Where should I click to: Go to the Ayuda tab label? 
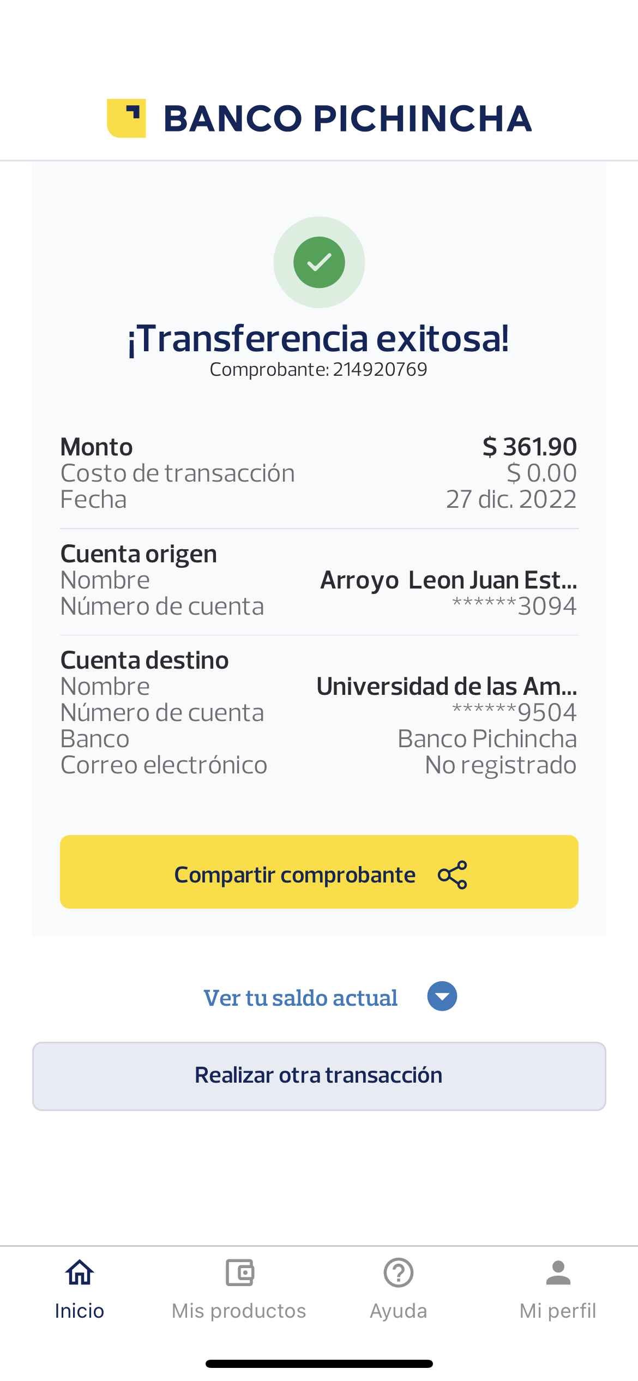pos(399,1311)
